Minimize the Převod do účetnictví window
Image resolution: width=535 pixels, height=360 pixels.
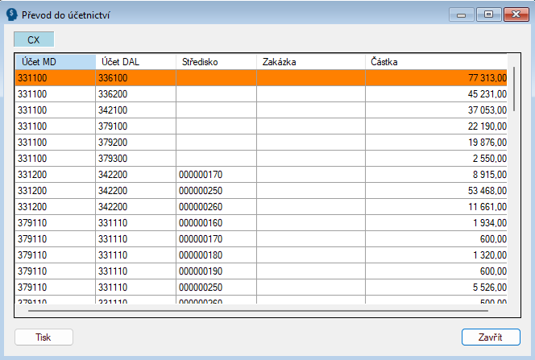pos(462,14)
